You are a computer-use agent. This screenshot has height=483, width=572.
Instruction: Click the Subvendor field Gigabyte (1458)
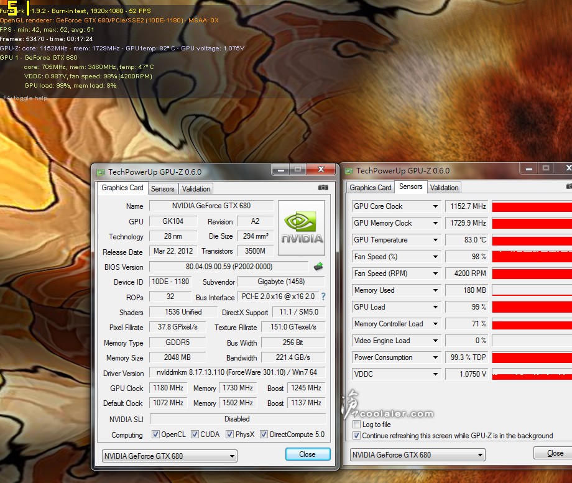tap(281, 282)
